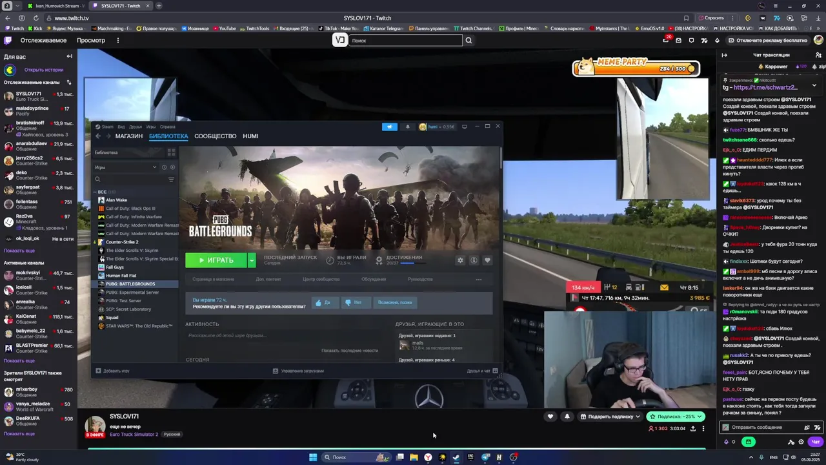This screenshot has height=465, width=826.
Task: Open Steam's МАГАЗИН tab
Action: tap(129, 136)
